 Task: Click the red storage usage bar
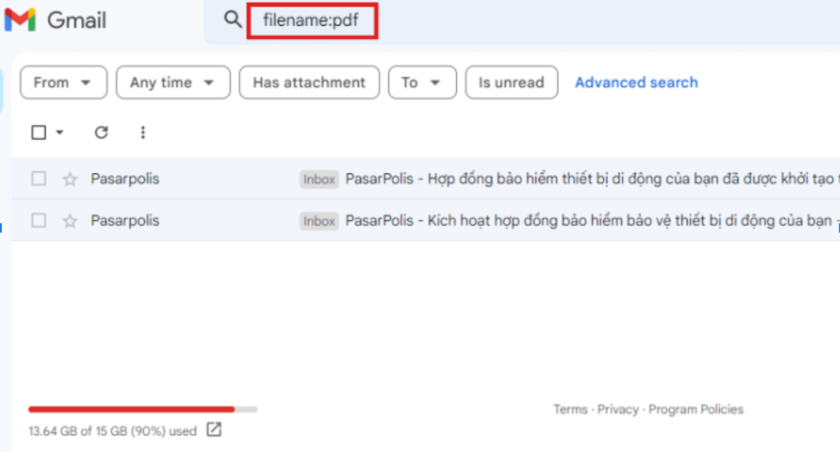coord(132,409)
